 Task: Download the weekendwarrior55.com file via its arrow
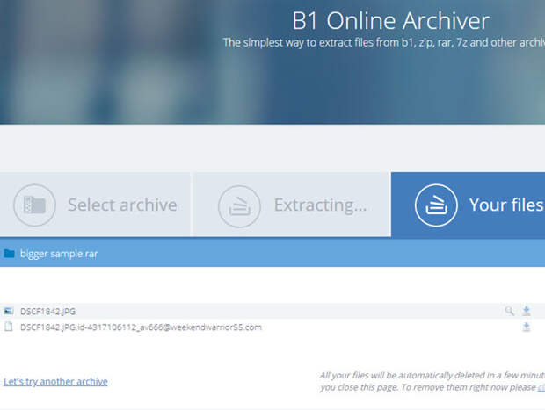coord(527,327)
